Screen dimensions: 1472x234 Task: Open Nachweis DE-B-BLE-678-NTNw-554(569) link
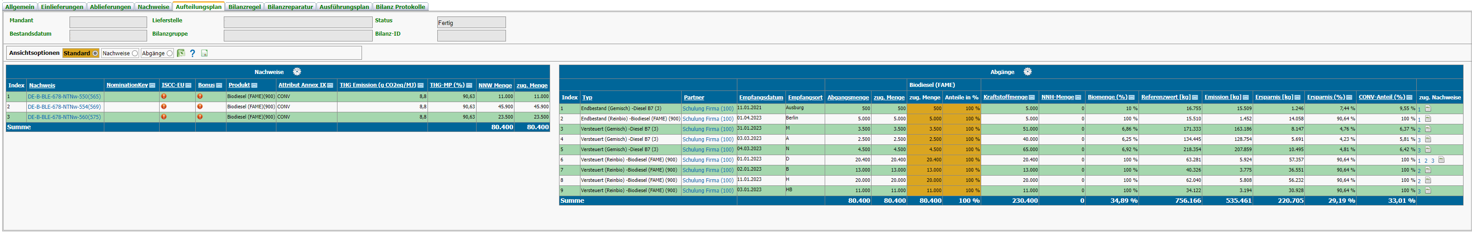click(64, 107)
